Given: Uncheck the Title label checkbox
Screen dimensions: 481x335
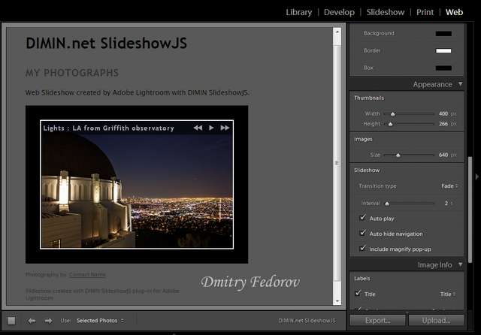Looking at the screenshot, I should point(358,294).
